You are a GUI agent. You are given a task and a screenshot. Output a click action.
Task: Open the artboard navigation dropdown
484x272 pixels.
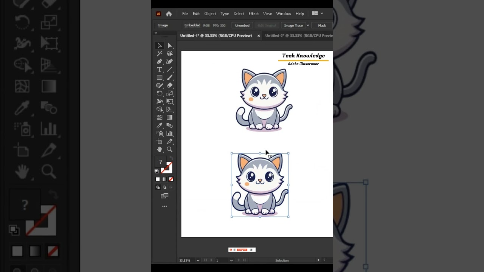pyautogui.click(x=231, y=260)
